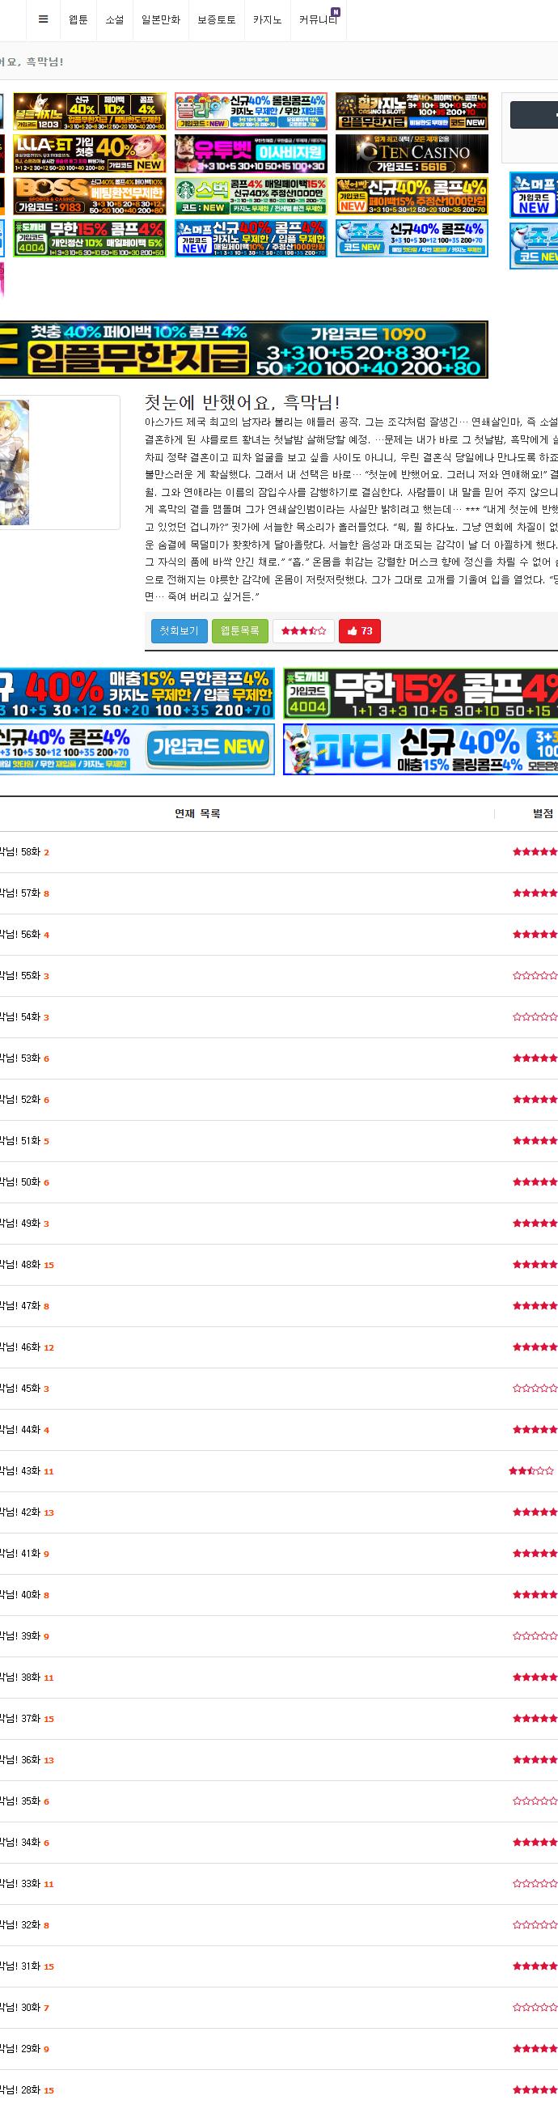558x2104 pixels.
Task: Click the thumbs-up like button showing 73
Action: (360, 630)
